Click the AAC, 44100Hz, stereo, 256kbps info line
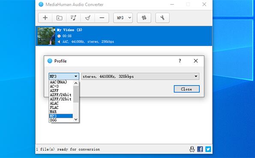 point(88,42)
